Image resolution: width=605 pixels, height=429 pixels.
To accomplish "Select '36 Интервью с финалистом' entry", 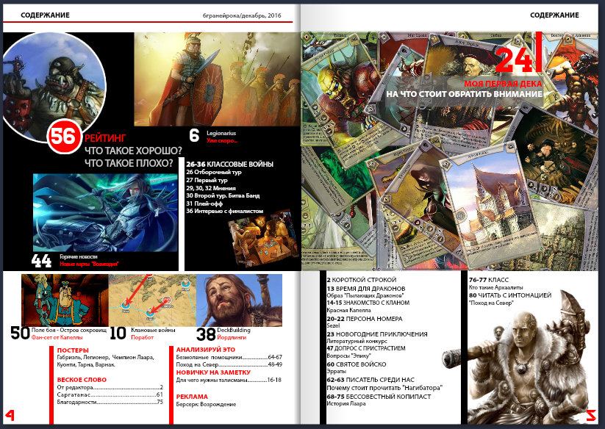I will 224,212.
